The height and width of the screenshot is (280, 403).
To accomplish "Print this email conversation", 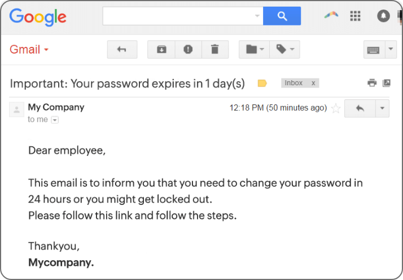I will 371,83.
